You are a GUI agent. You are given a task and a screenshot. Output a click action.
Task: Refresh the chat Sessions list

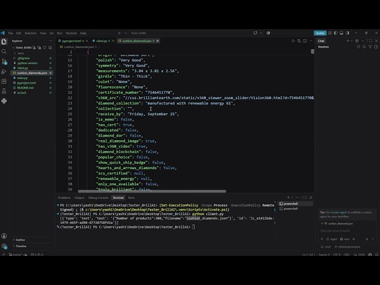click(x=359, y=47)
